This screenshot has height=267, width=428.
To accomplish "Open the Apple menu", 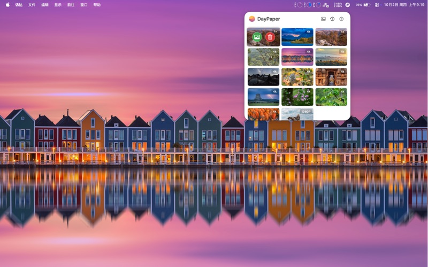I will (7, 4).
